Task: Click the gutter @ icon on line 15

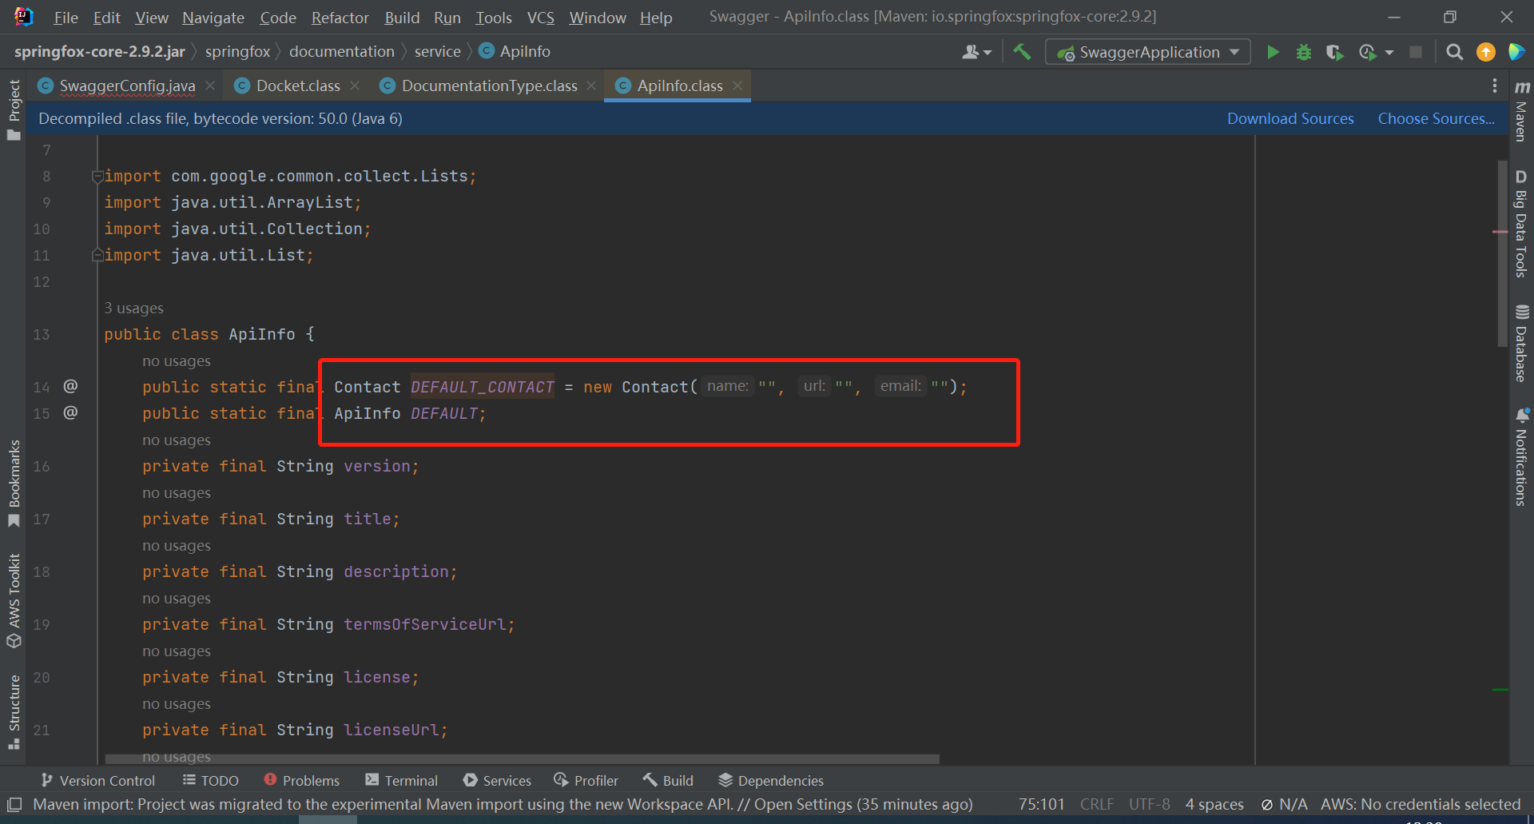Action: tap(70, 412)
